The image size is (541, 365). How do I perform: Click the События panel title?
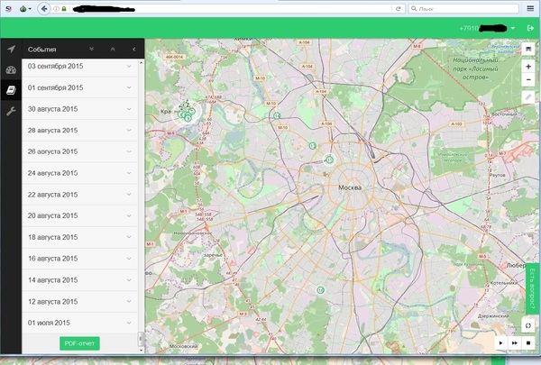tap(42, 50)
